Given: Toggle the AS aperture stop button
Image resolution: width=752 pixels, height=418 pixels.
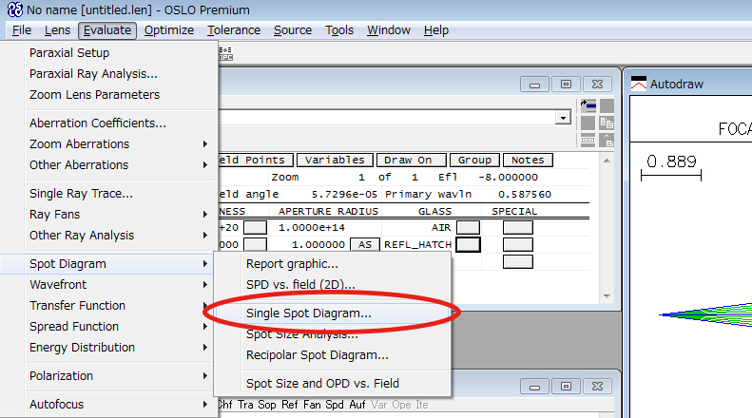Looking at the screenshot, I should pyautogui.click(x=364, y=244).
